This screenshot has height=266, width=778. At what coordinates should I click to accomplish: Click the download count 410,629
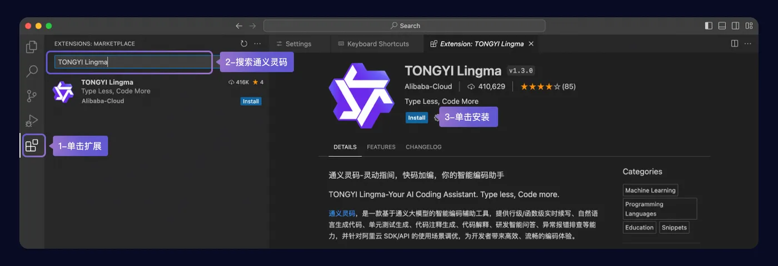[486, 86]
